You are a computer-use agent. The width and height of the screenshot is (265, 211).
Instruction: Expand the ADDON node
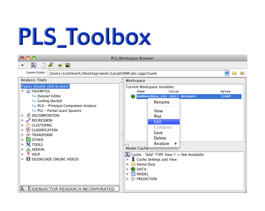pyautogui.click(x=23, y=150)
